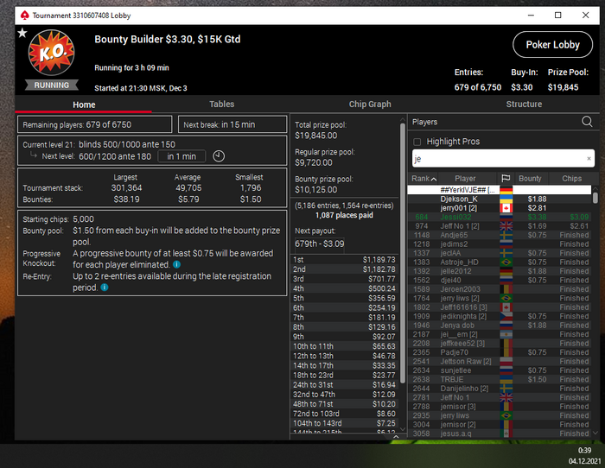Sort players by country flag column

pyautogui.click(x=506, y=179)
